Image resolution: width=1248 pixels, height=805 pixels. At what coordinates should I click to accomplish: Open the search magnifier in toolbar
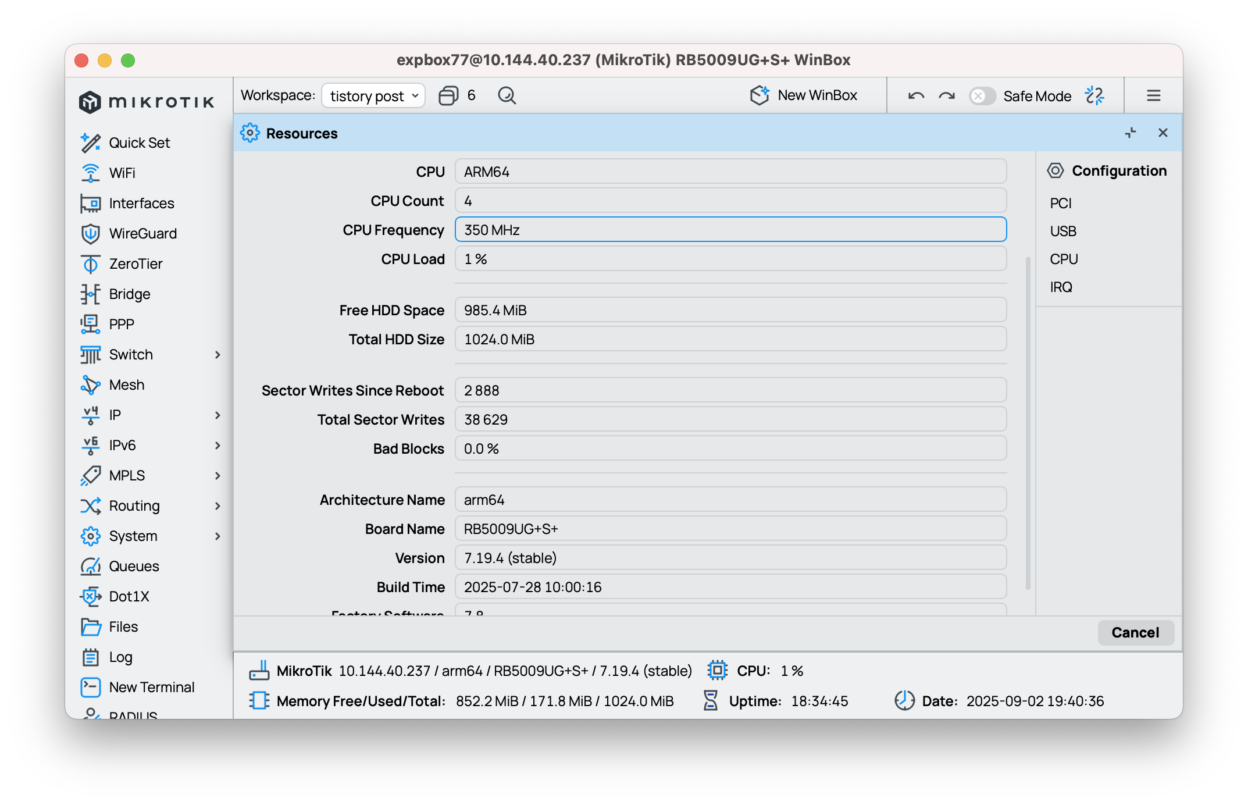click(x=507, y=95)
